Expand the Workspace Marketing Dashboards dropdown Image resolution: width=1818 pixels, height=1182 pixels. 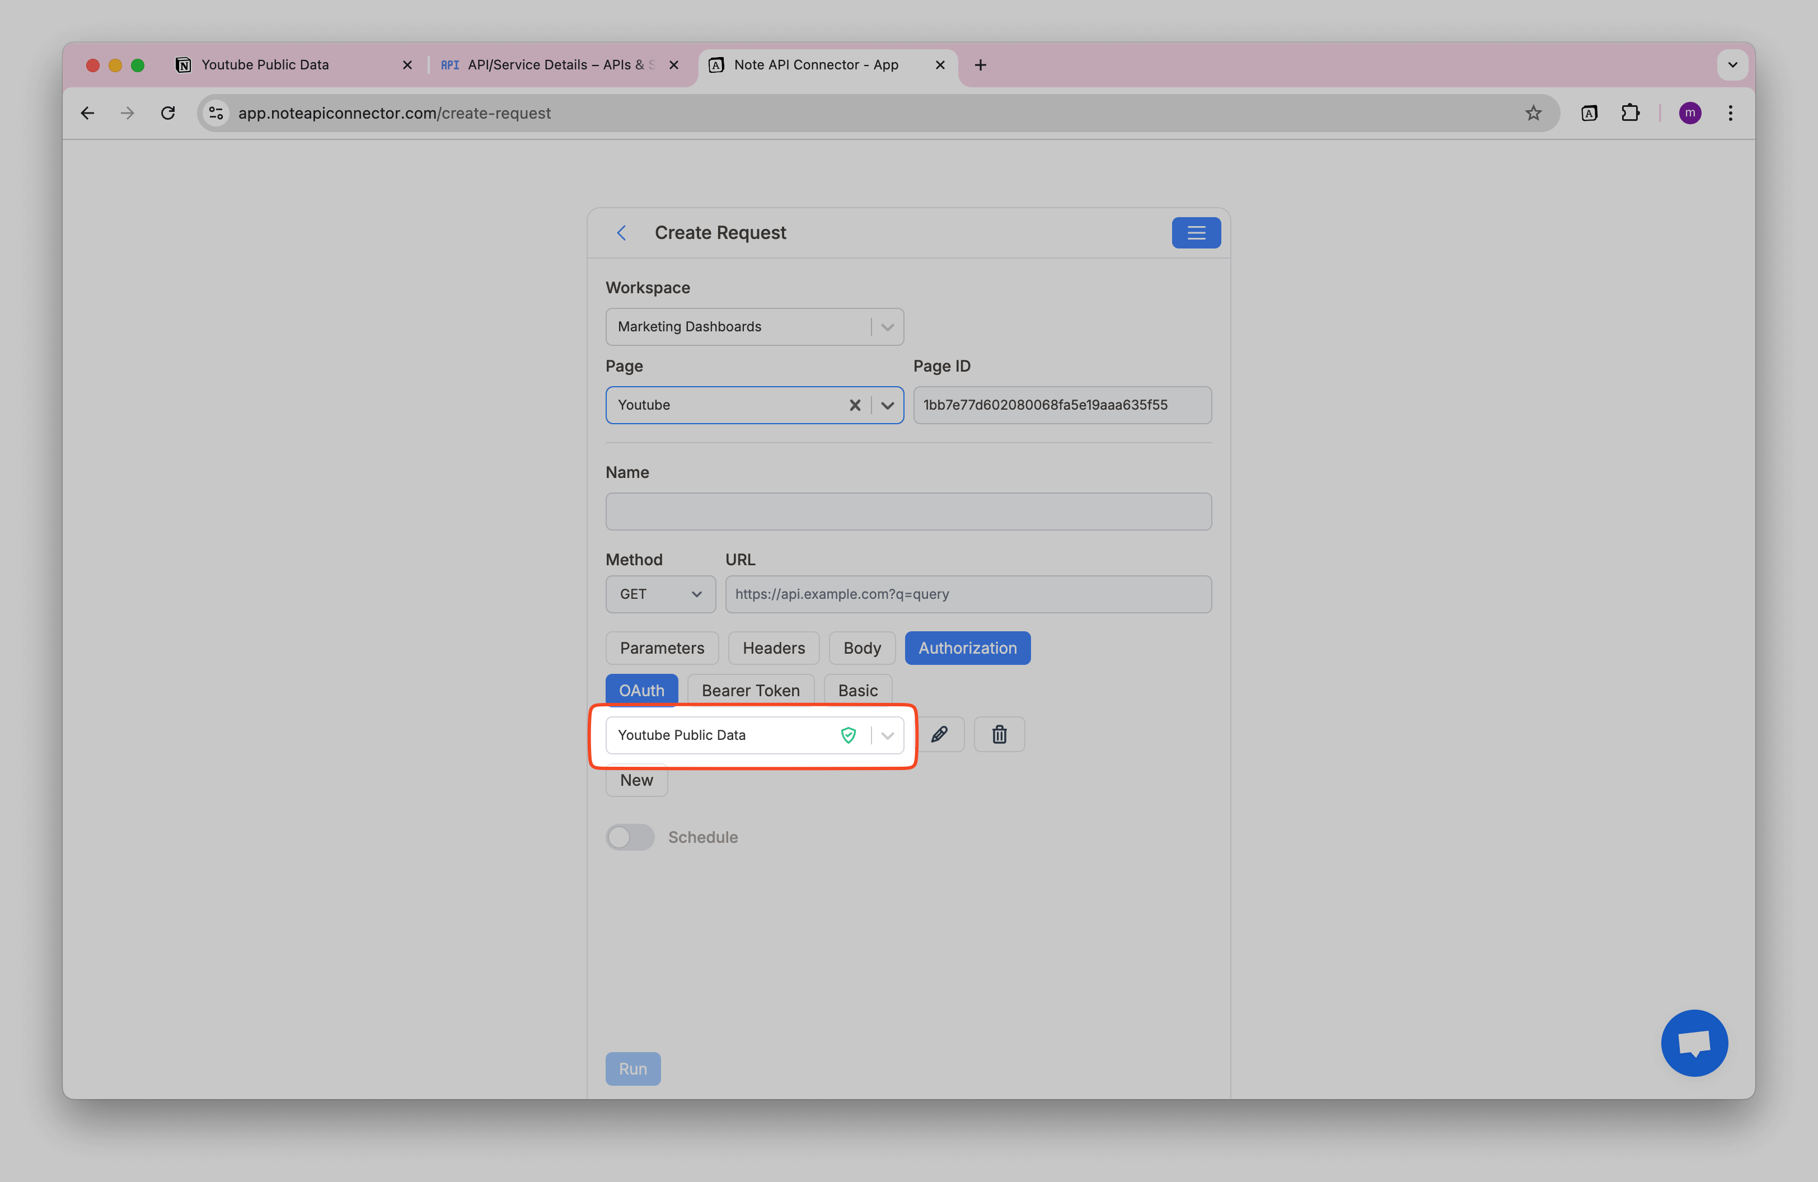tap(887, 327)
